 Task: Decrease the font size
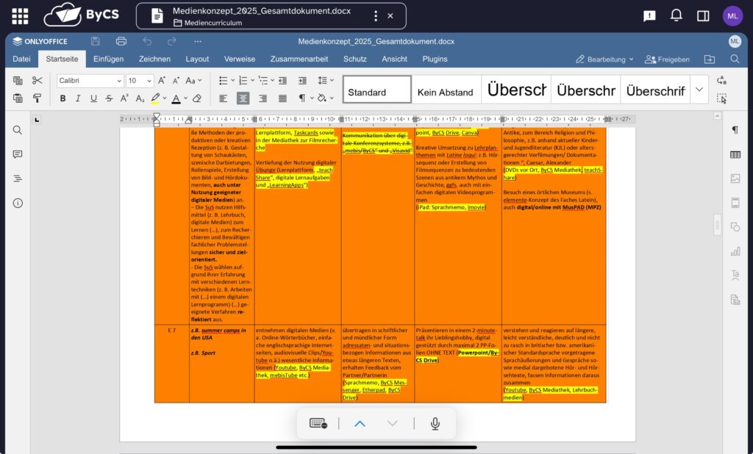point(176,80)
